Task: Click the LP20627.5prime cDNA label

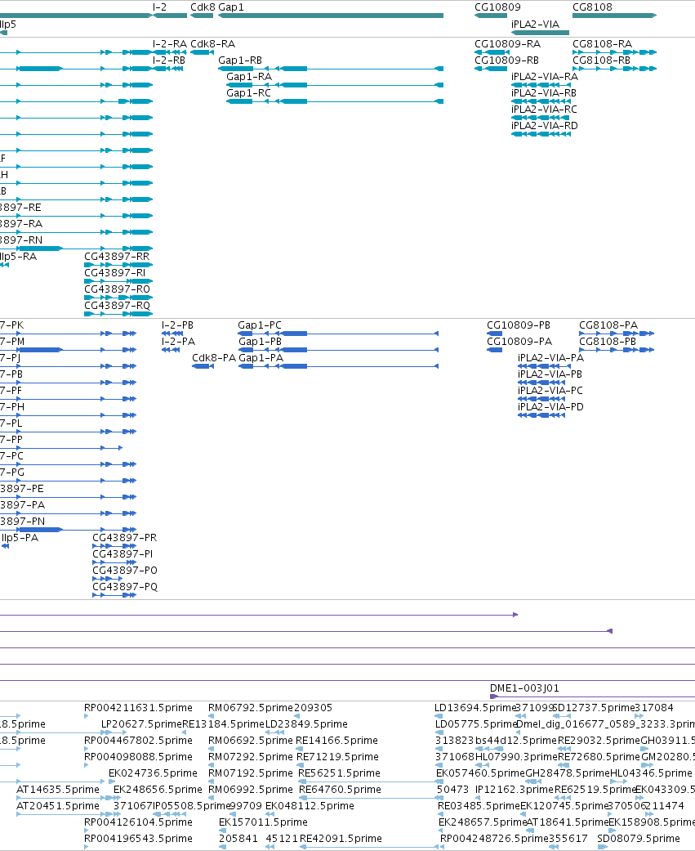Action: point(141,724)
